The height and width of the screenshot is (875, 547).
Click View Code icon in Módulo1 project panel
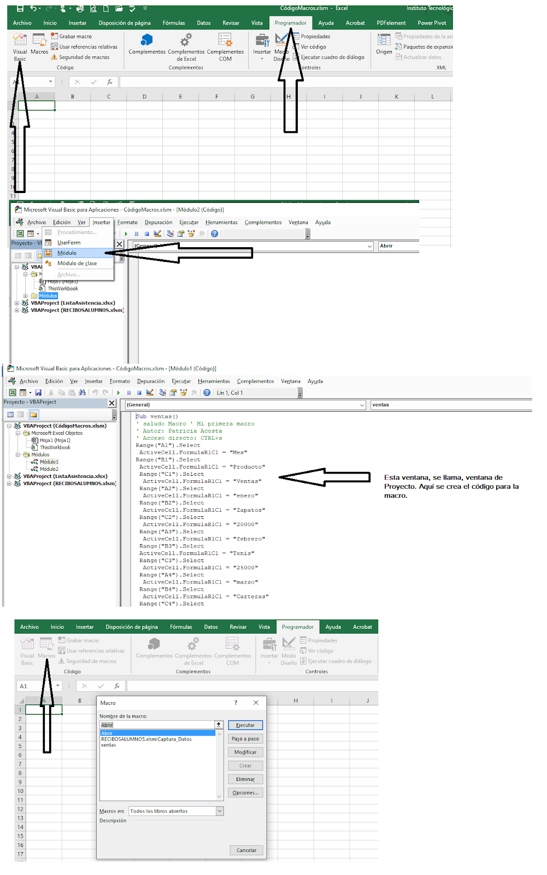[10, 415]
